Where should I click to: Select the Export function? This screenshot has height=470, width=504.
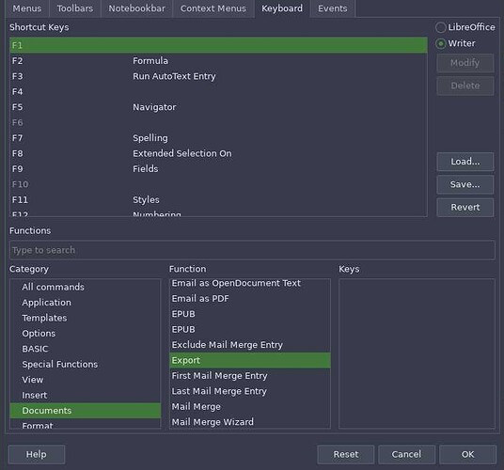point(250,360)
